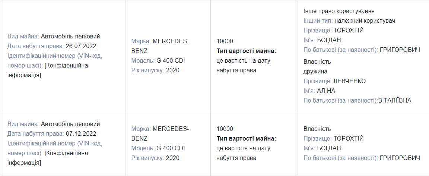This screenshot has height=176, width=429.
Task: Click the 10000 value in second row
Action: (x=225, y=129)
